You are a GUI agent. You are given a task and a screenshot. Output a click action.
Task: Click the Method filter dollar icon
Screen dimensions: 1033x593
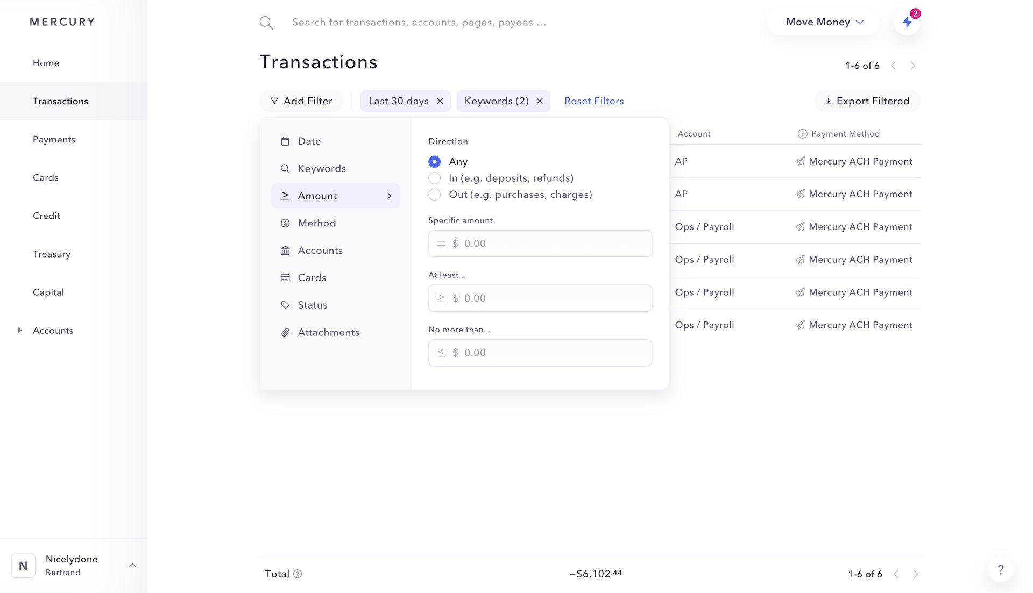click(x=285, y=223)
